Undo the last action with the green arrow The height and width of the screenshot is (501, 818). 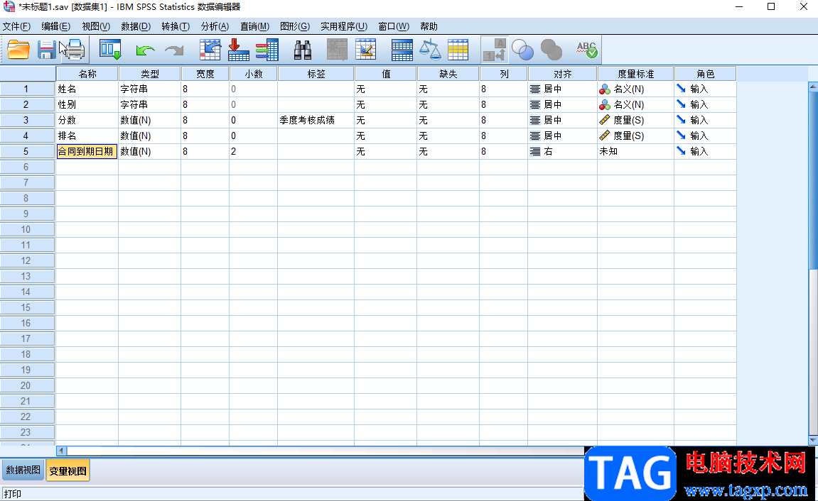coord(144,50)
